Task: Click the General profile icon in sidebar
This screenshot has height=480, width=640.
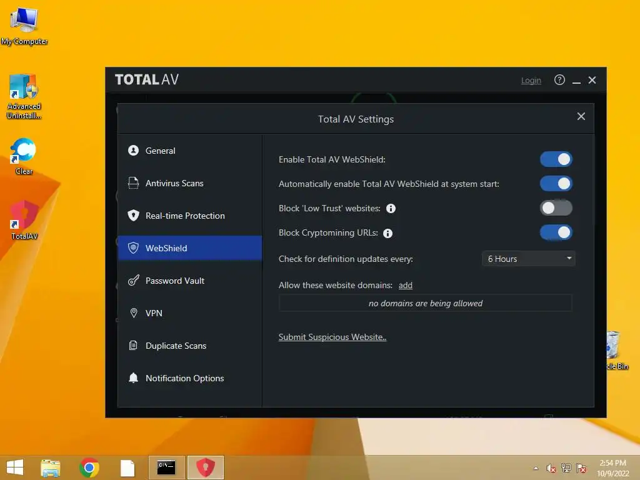Action: click(x=134, y=151)
